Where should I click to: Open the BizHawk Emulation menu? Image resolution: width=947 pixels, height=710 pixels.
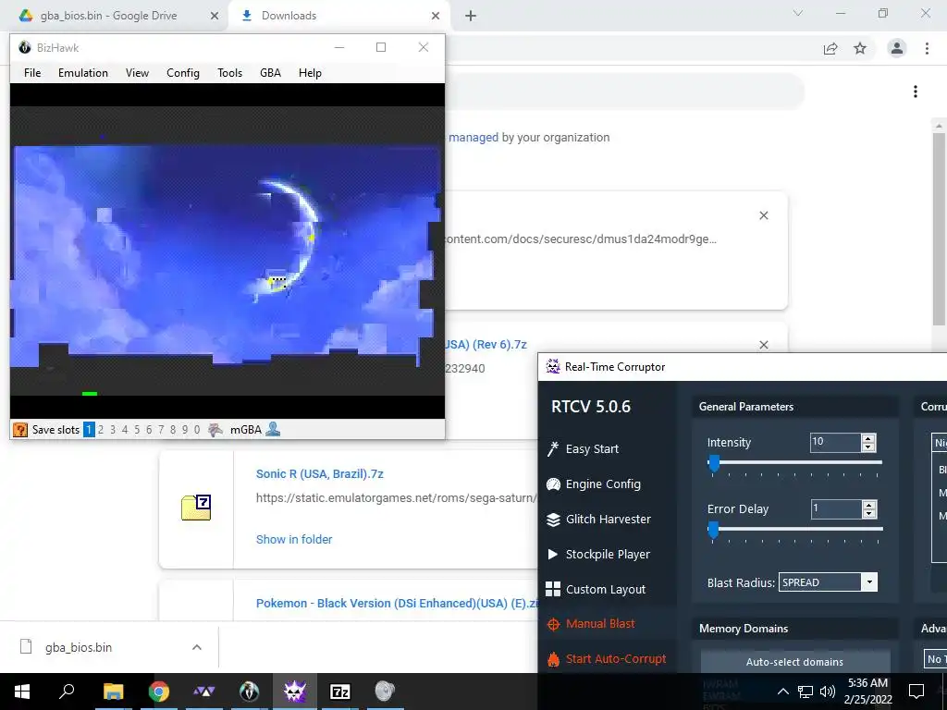[83, 73]
